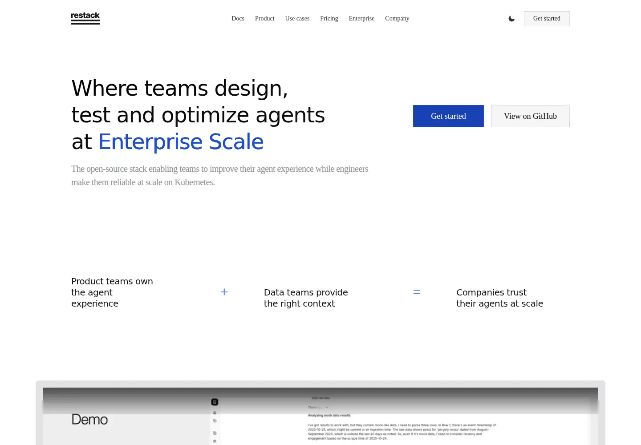Click the header Get started button
The image size is (641, 445).
coord(547,19)
